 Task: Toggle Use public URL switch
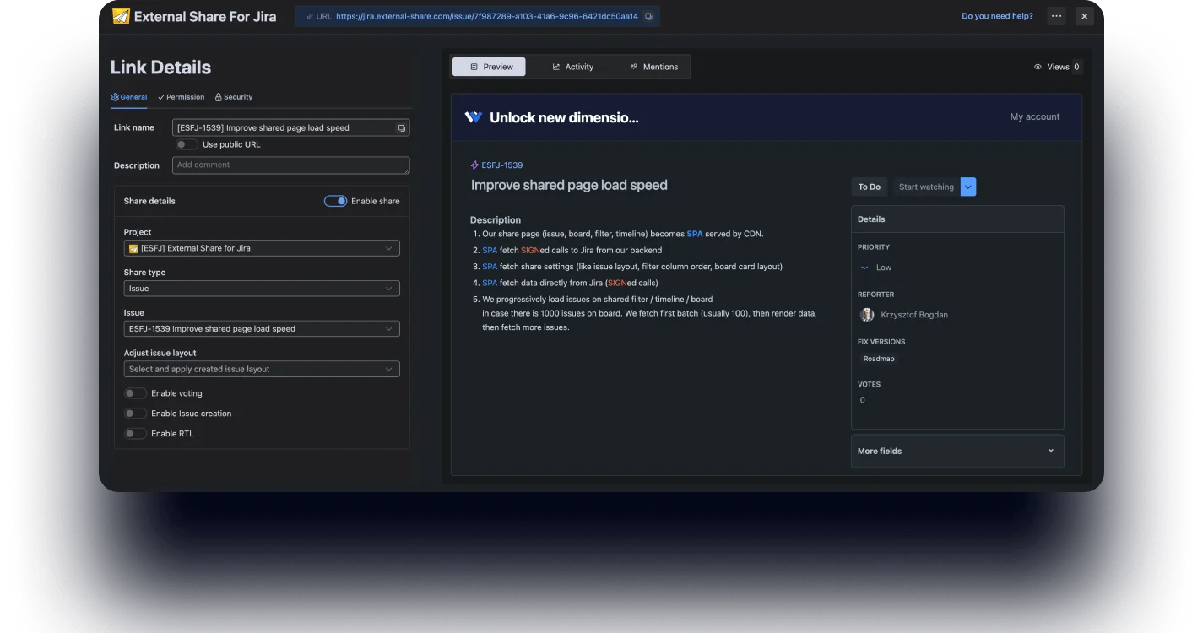tap(187, 144)
